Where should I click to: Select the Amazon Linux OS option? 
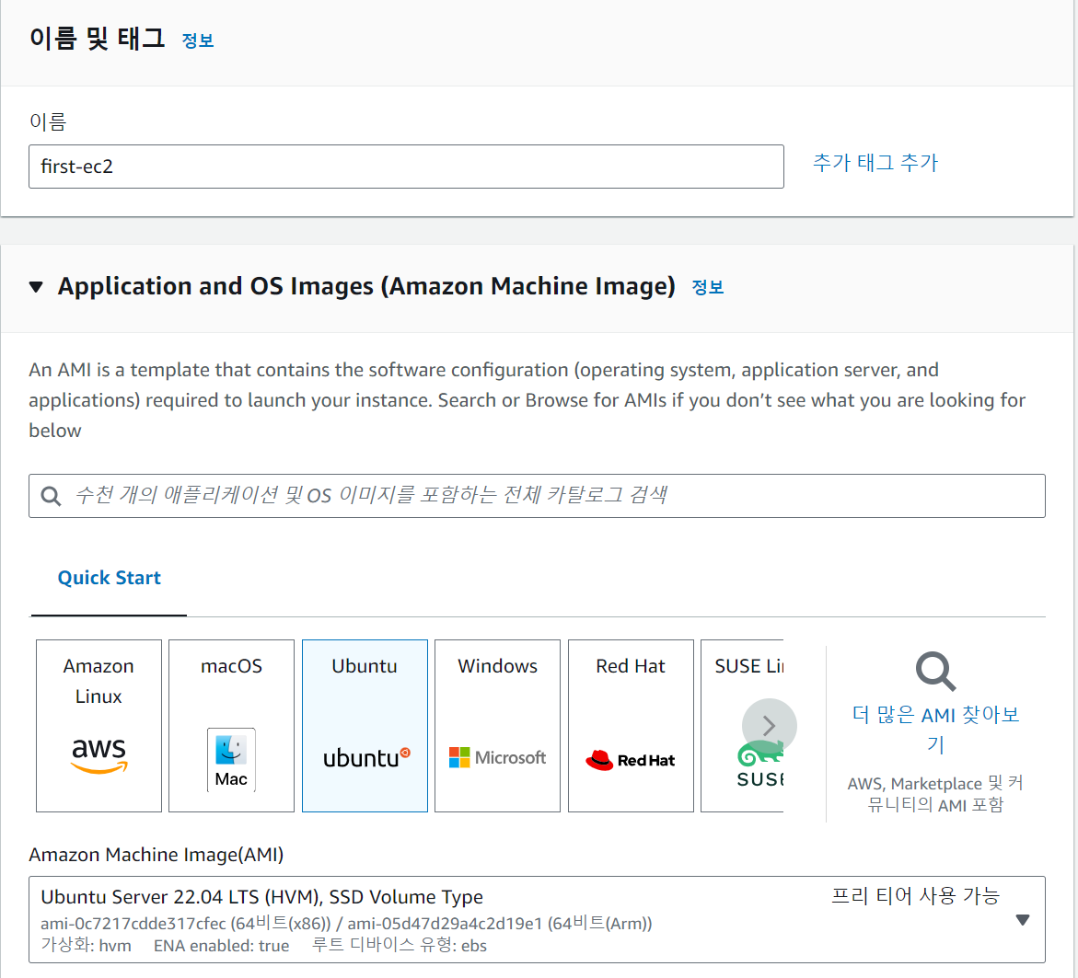coord(99,726)
